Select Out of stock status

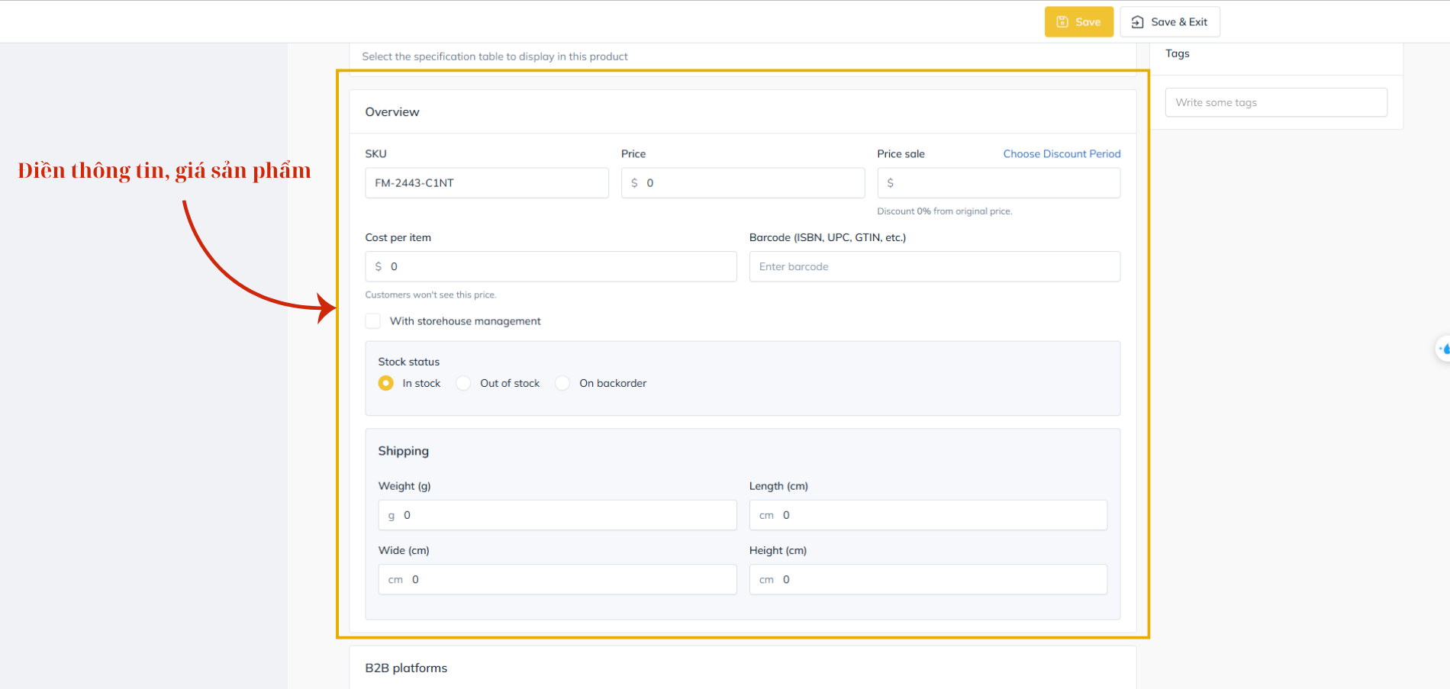tap(464, 383)
